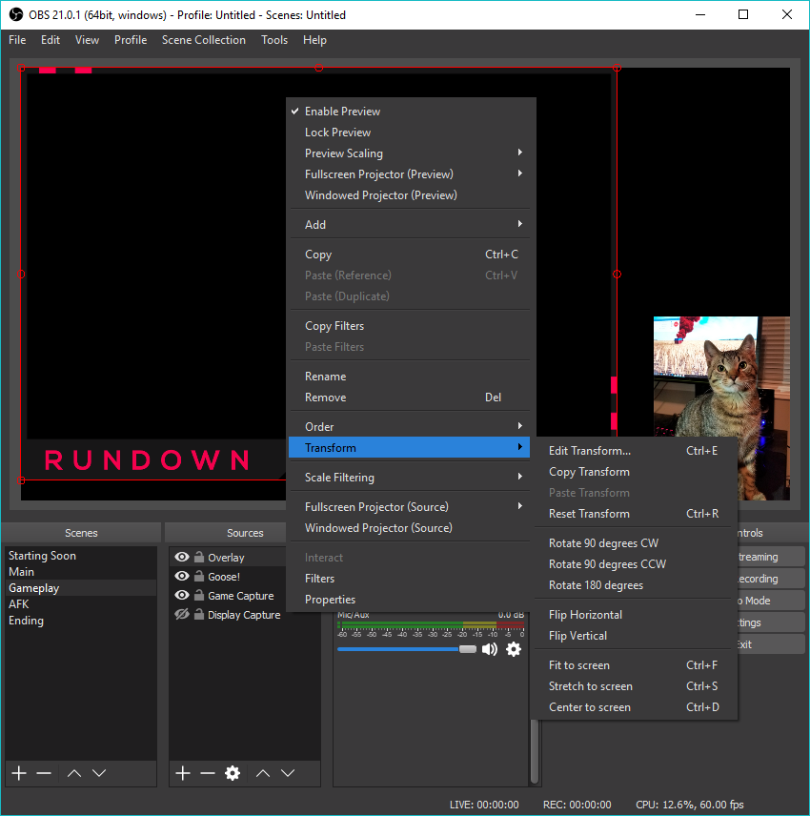Screen dimensions: 810x816
Task: Add a new scene with plus icon
Action: pyautogui.click(x=19, y=773)
